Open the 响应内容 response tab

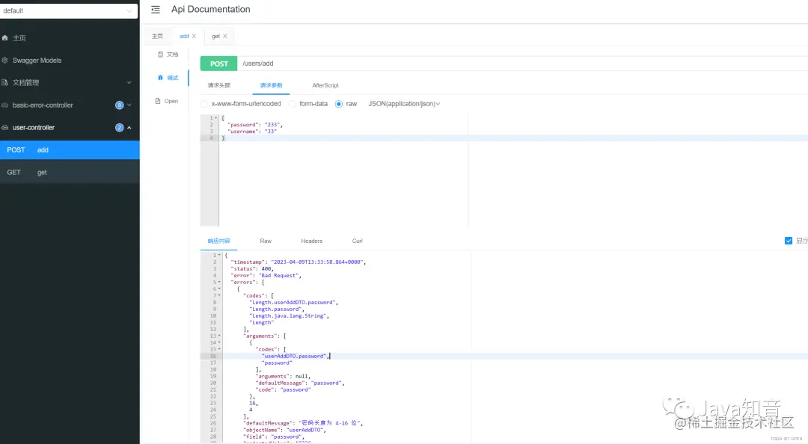pyautogui.click(x=219, y=241)
